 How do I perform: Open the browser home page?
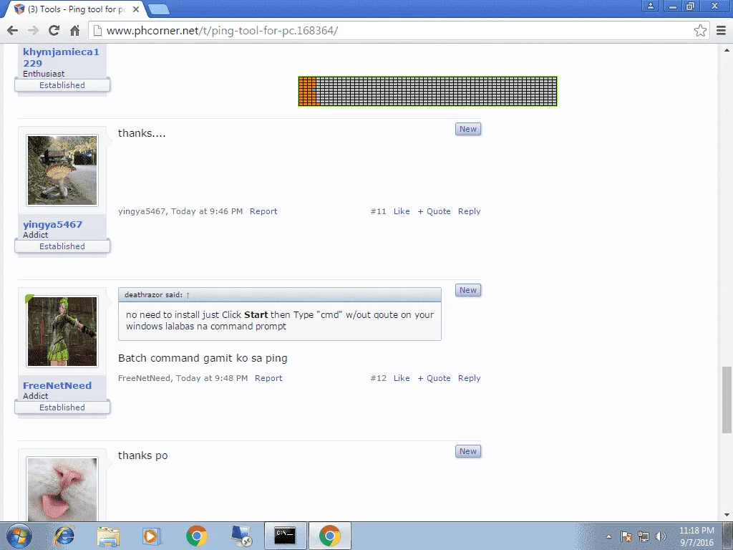click(74, 31)
